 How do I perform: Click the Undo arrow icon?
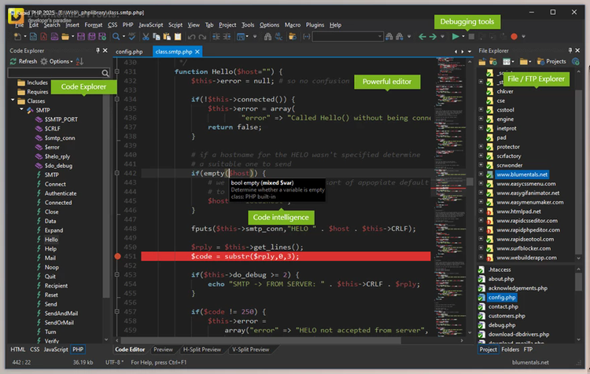pyautogui.click(x=191, y=36)
